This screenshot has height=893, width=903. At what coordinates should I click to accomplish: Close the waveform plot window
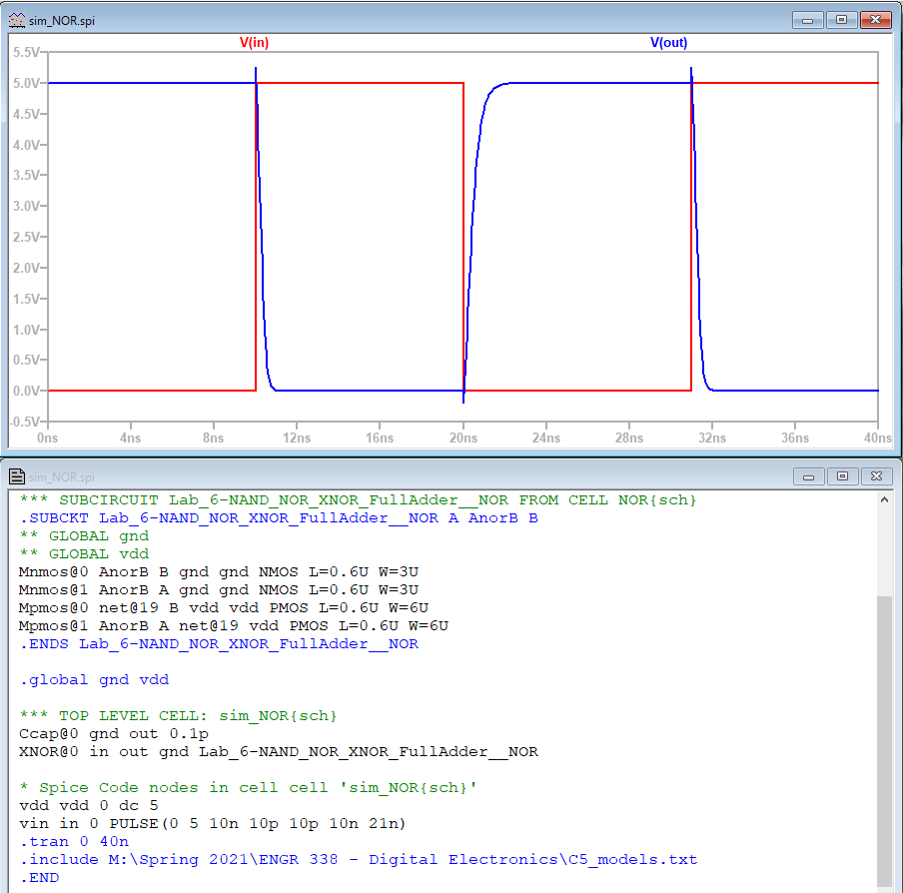[x=875, y=19]
